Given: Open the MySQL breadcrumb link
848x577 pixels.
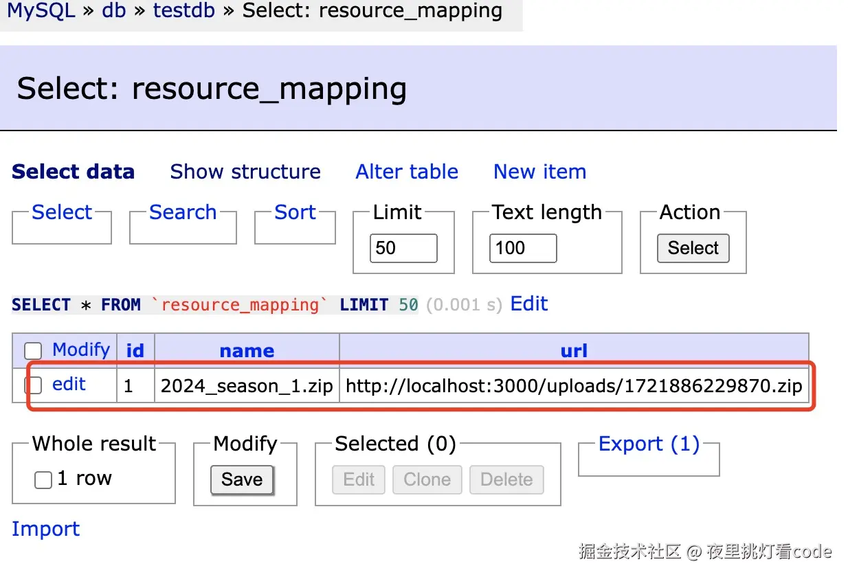Looking at the screenshot, I should pos(41,11).
